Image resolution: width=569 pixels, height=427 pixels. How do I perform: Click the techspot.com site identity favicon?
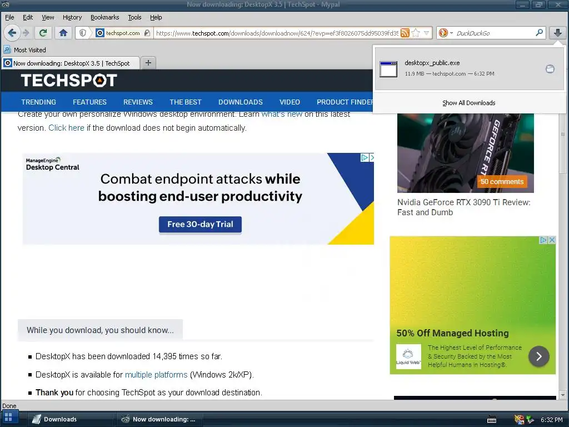point(100,33)
